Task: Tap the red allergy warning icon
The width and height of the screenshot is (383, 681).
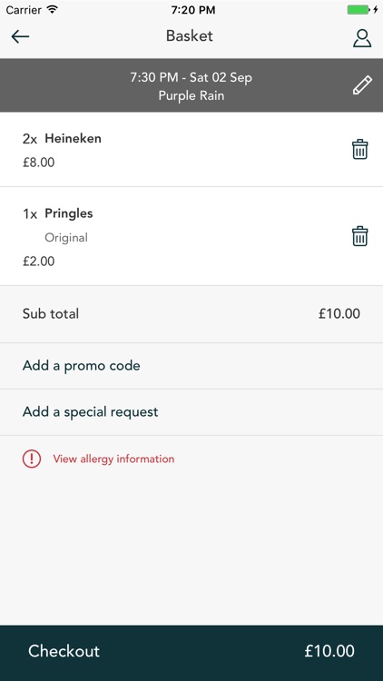Action: pos(32,459)
